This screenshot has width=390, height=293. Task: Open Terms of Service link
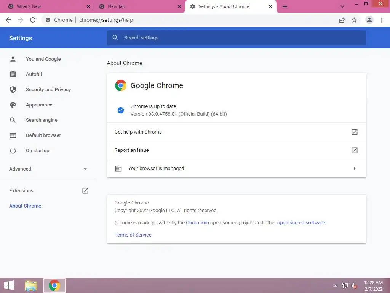pos(133,235)
